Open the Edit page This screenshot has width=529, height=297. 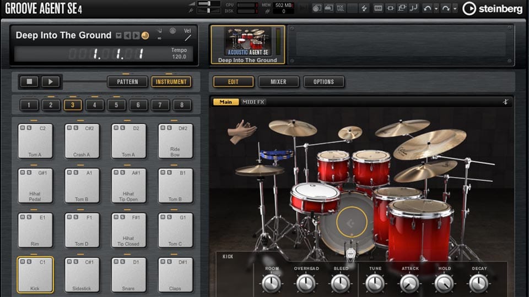coord(233,81)
